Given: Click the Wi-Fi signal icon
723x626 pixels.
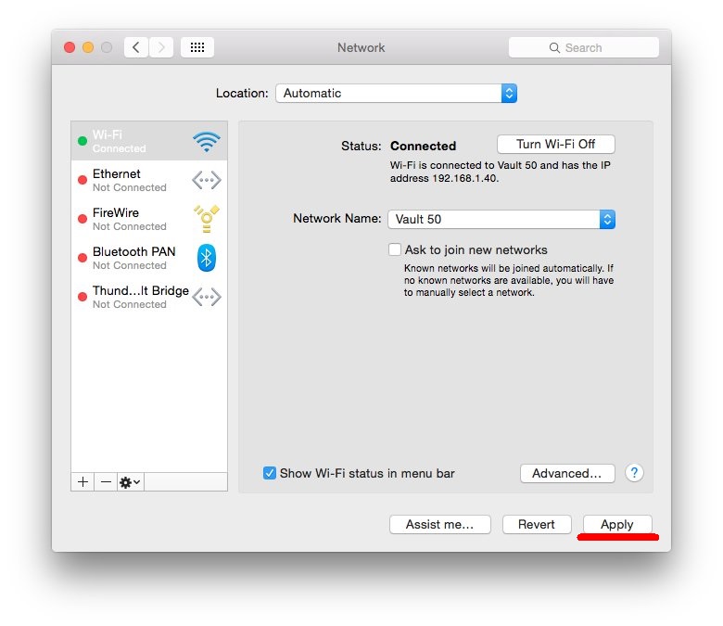Looking at the screenshot, I should point(207,141).
